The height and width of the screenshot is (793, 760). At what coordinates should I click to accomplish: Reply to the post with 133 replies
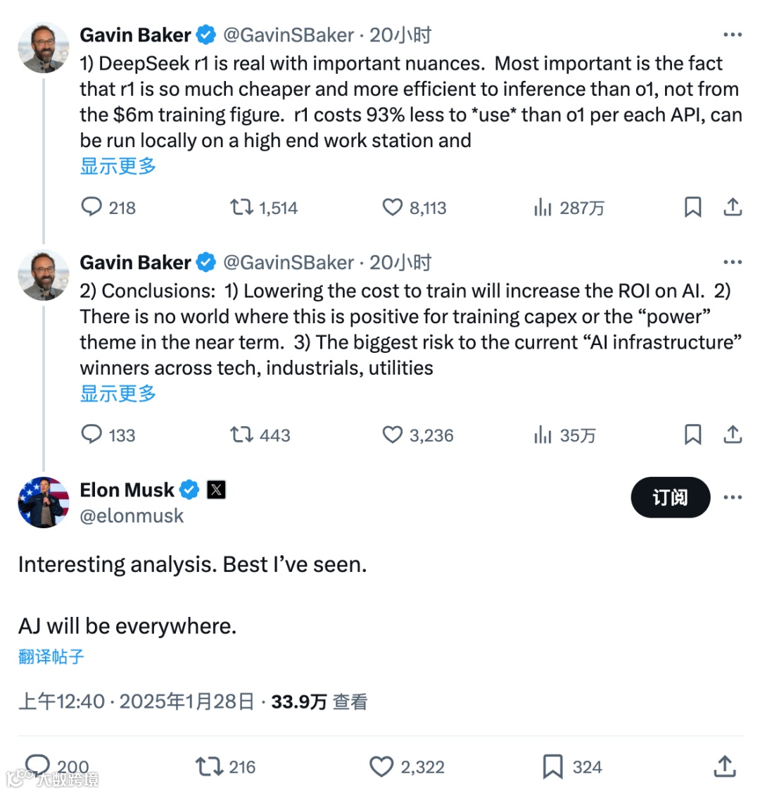coord(92,435)
